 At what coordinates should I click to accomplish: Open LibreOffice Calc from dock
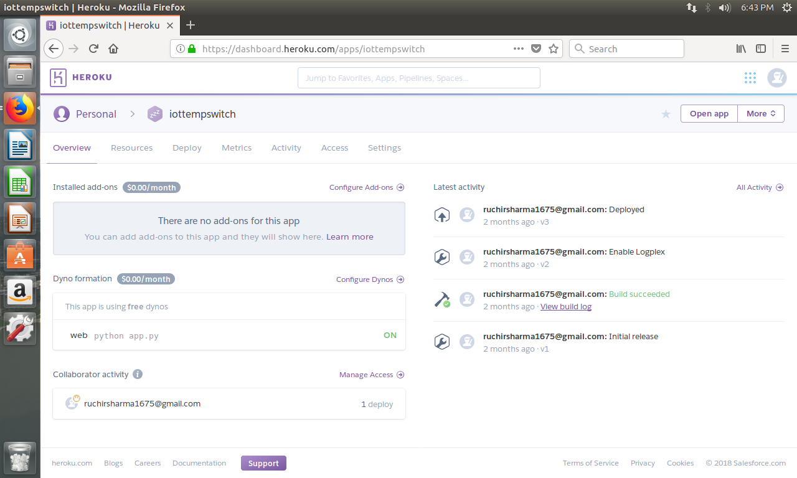[21, 182]
